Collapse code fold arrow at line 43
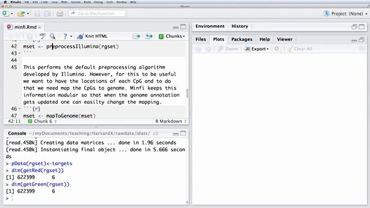370x208 pixels. [x=20, y=53]
